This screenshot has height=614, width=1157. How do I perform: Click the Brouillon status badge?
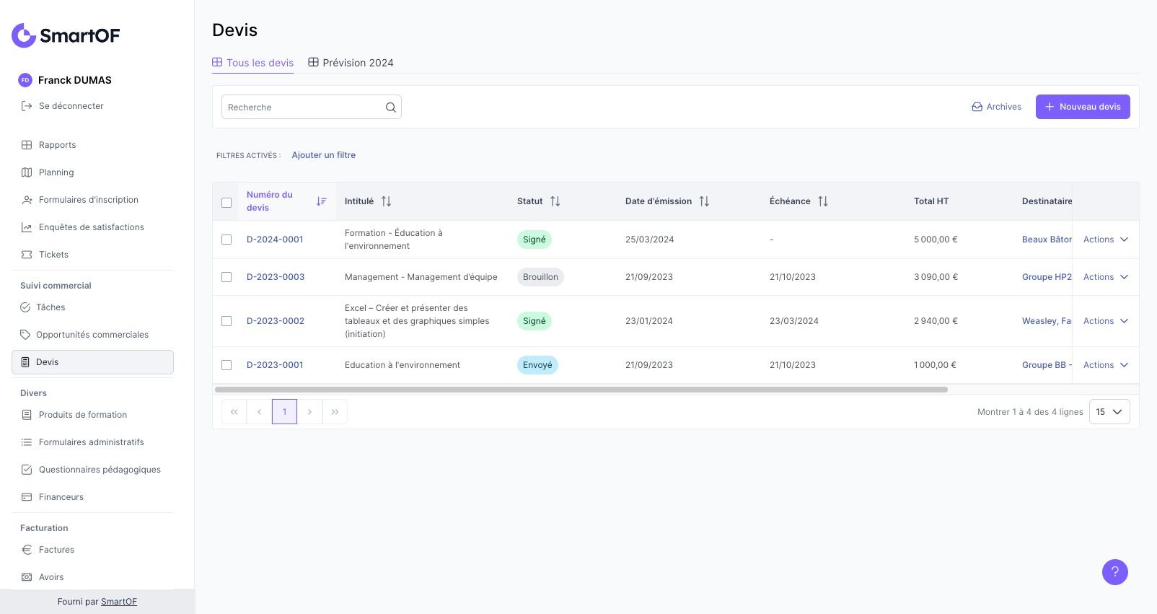540,277
